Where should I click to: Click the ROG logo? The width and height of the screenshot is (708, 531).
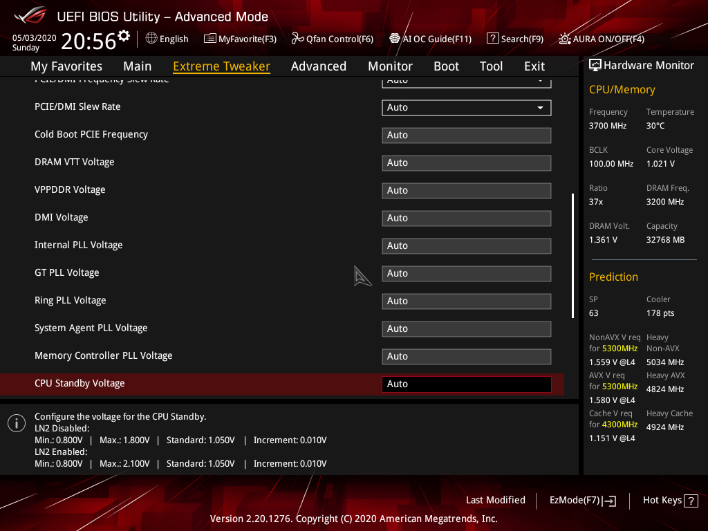pyautogui.click(x=30, y=15)
